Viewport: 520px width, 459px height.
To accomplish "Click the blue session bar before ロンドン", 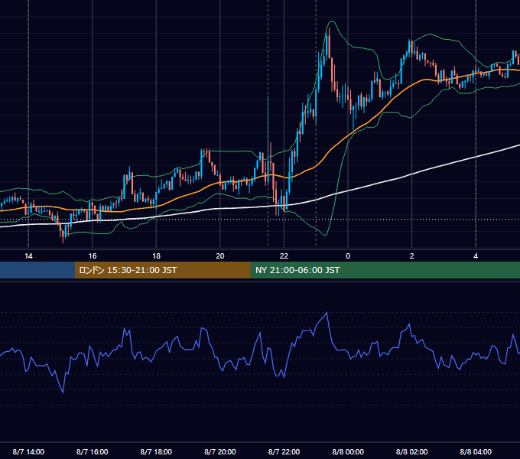I will coord(37,270).
